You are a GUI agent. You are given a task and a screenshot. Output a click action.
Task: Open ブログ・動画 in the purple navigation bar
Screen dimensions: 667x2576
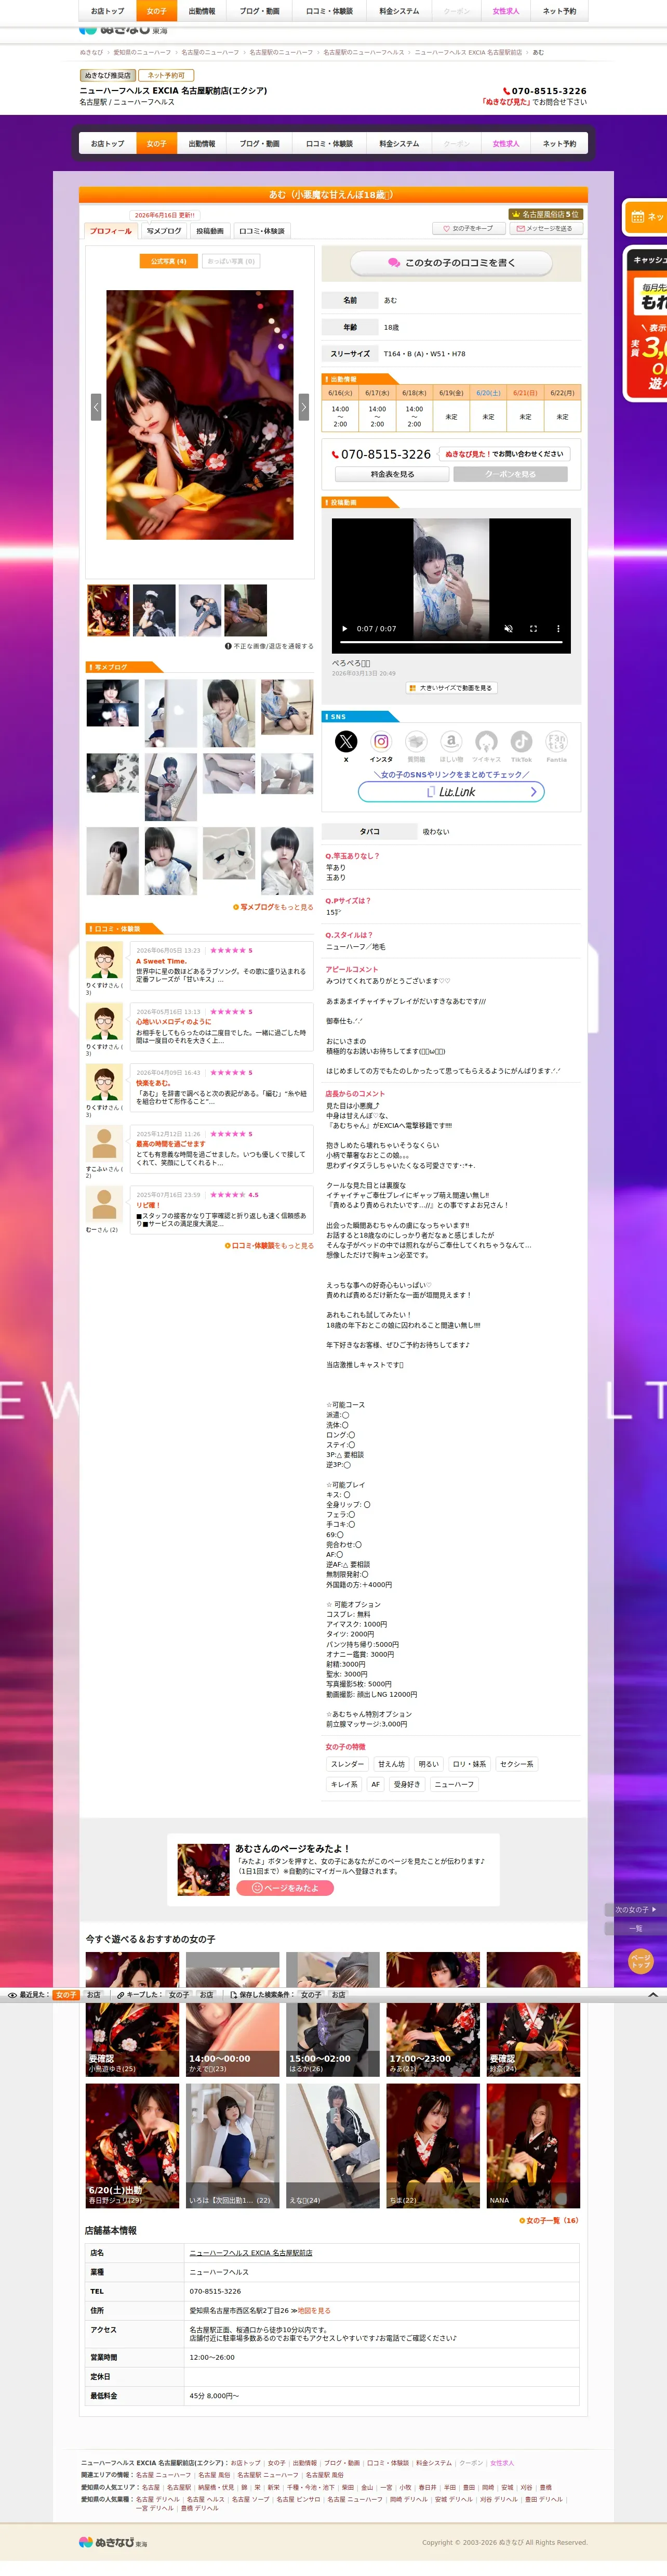coord(260,144)
